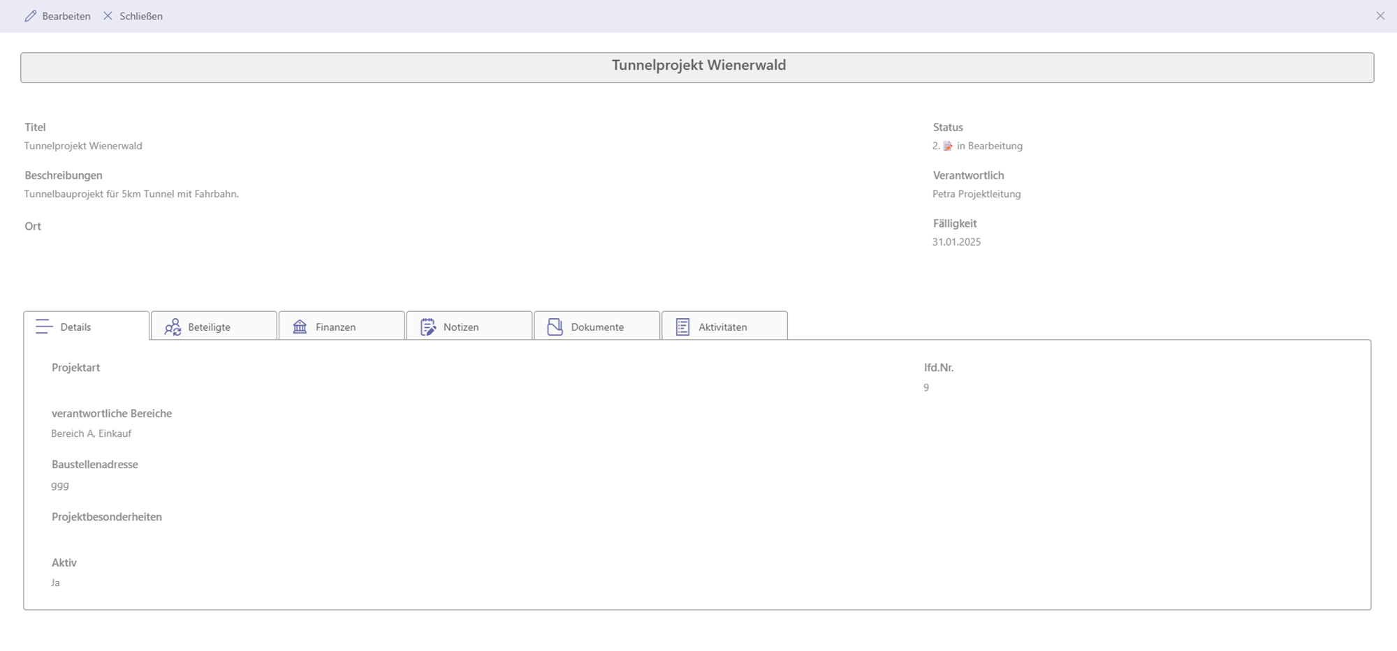
Task: Click the due date 31.01.2025
Action: tap(956, 242)
